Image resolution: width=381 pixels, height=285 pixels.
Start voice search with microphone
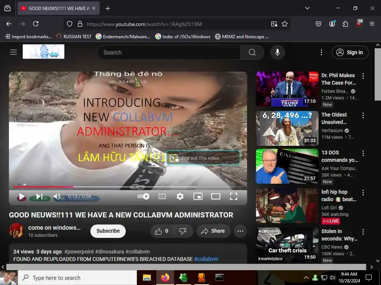click(x=277, y=52)
